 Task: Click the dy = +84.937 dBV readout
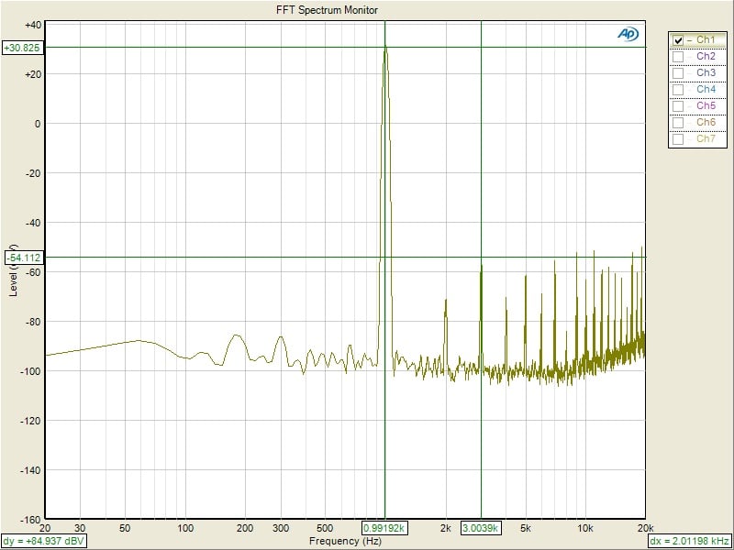[44, 542]
